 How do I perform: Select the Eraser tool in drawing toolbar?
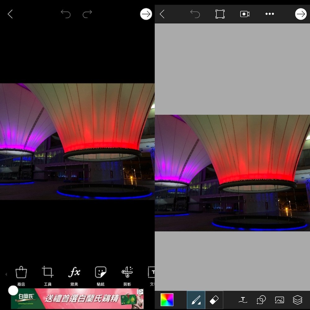214,300
